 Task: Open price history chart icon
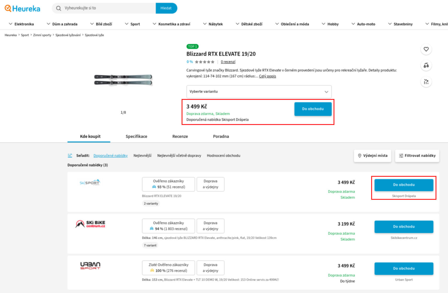pos(426,82)
